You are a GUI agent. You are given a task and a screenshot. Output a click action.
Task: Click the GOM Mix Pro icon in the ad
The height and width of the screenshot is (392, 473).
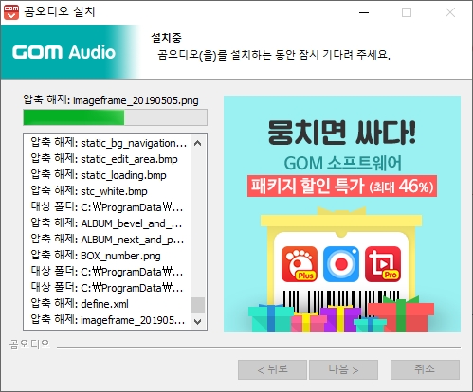point(383,264)
